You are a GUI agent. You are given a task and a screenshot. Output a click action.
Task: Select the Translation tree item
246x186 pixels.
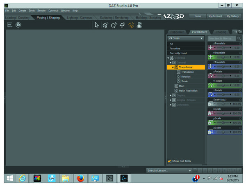pyautogui.click(x=187, y=72)
